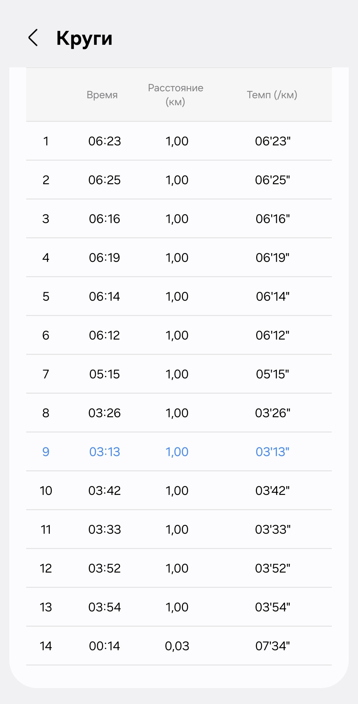Select lap 11 pace 03'33"
This screenshot has width=358, height=704.
(272, 529)
